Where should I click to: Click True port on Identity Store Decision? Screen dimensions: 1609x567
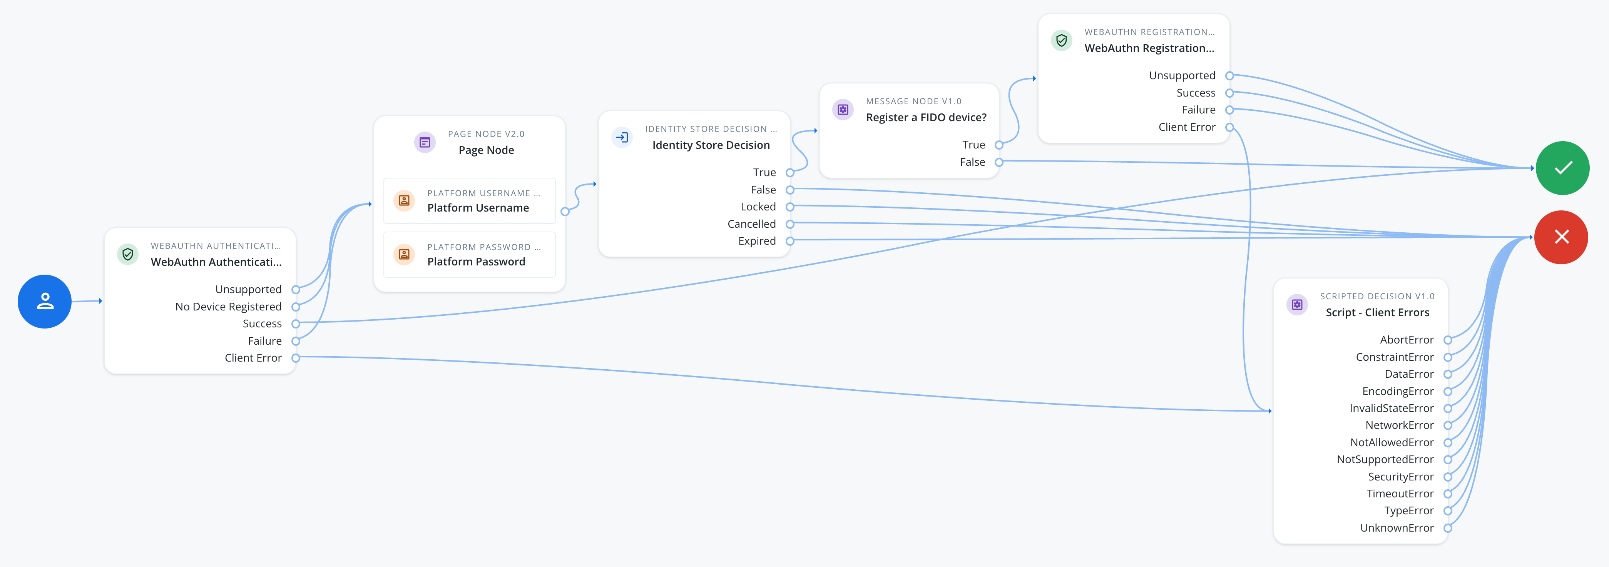pos(790,172)
